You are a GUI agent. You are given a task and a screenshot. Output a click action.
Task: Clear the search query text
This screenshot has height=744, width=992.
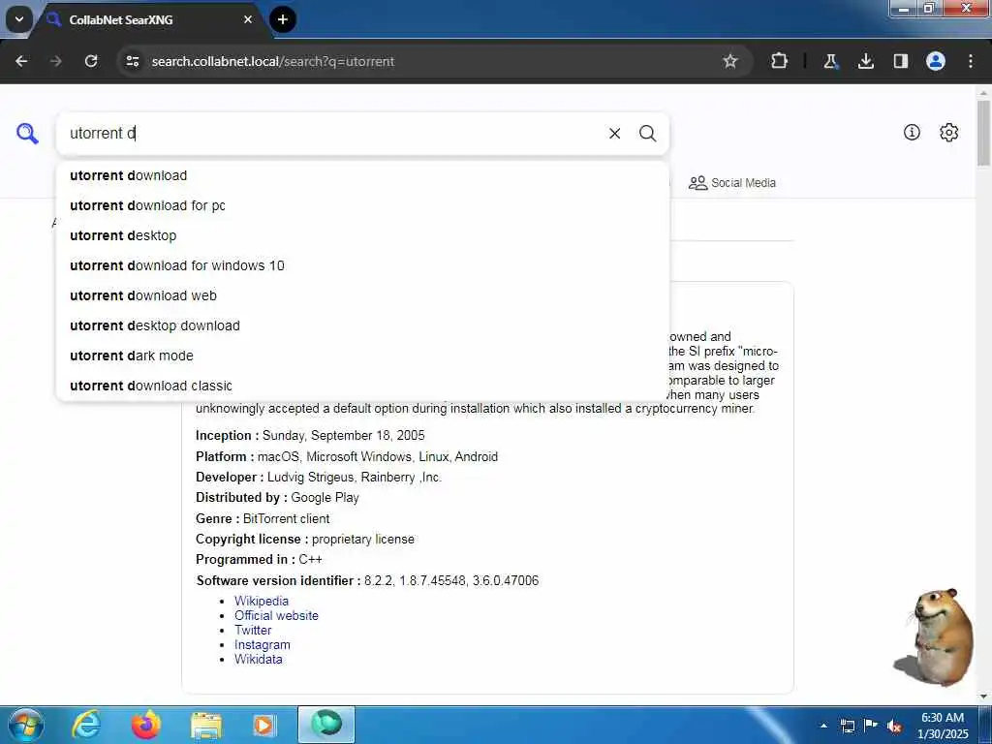click(x=614, y=134)
